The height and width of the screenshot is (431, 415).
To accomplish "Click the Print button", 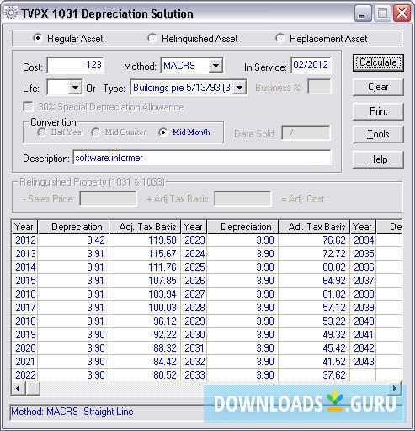I will point(378,111).
